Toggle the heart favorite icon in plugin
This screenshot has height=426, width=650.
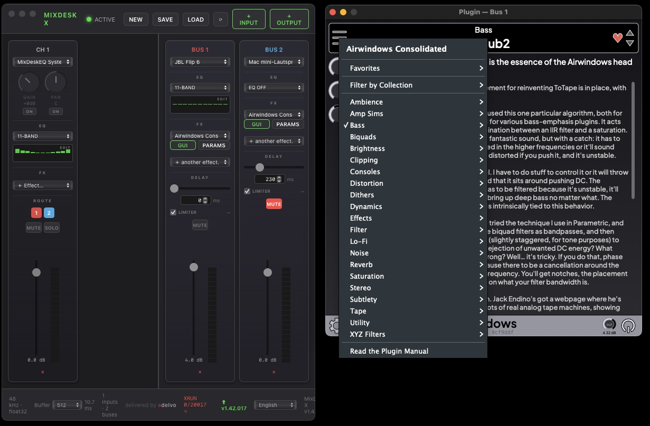point(617,38)
